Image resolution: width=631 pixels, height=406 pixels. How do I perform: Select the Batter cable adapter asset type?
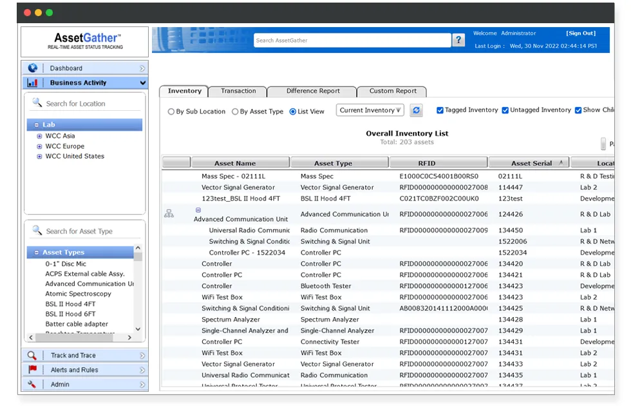[77, 324]
